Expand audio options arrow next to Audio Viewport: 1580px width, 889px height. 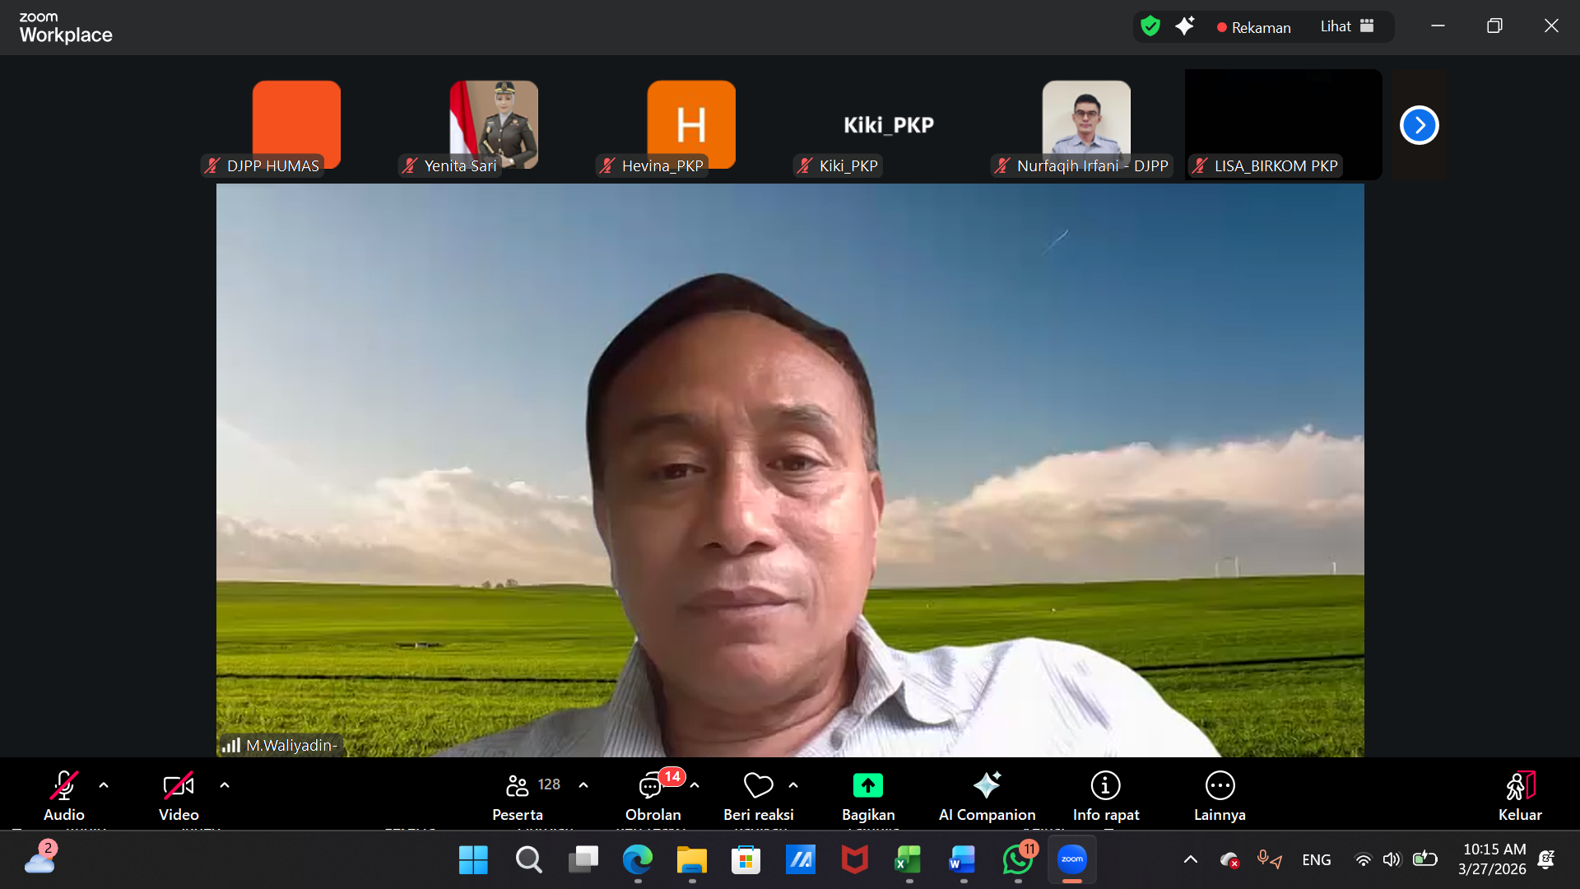(104, 785)
